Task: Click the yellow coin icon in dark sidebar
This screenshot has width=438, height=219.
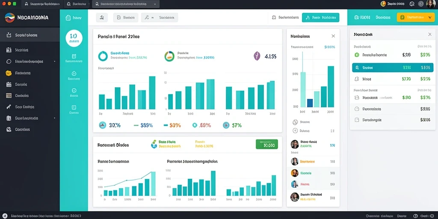Action: pyautogui.click(x=9, y=73)
